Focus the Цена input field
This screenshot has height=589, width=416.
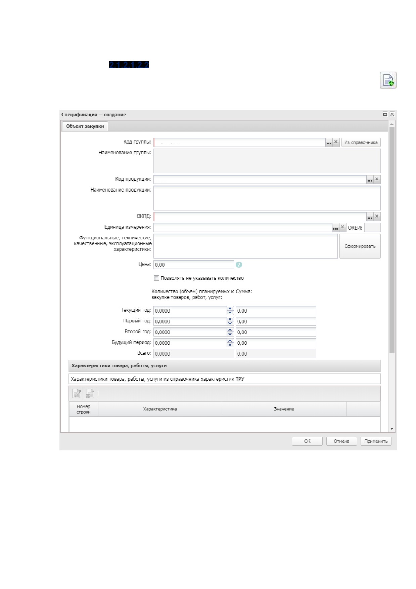[x=194, y=265]
